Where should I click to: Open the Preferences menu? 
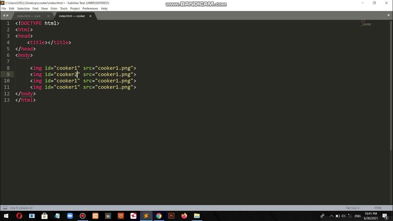[90, 9]
